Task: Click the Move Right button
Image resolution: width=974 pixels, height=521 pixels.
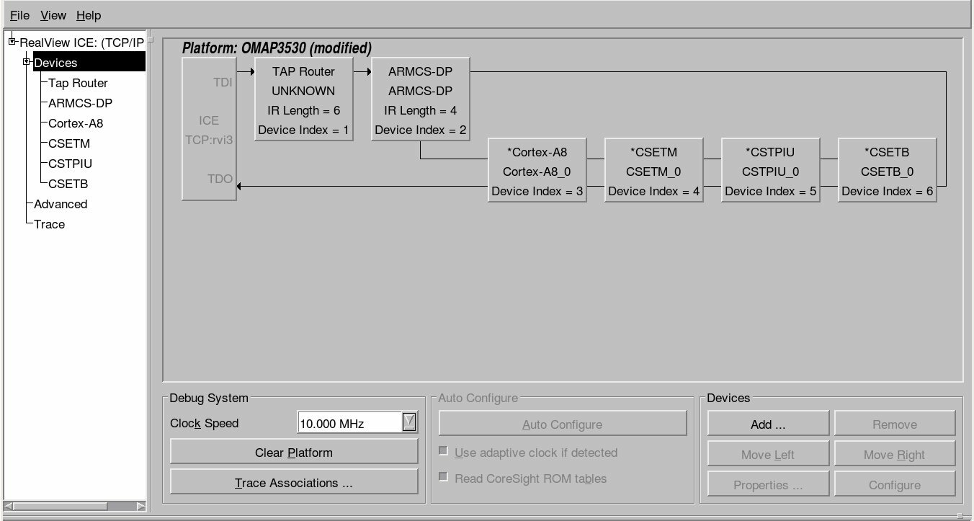Action: [895, 455]
